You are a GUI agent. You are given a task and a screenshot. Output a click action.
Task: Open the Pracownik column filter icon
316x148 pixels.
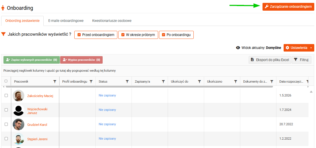55,81
